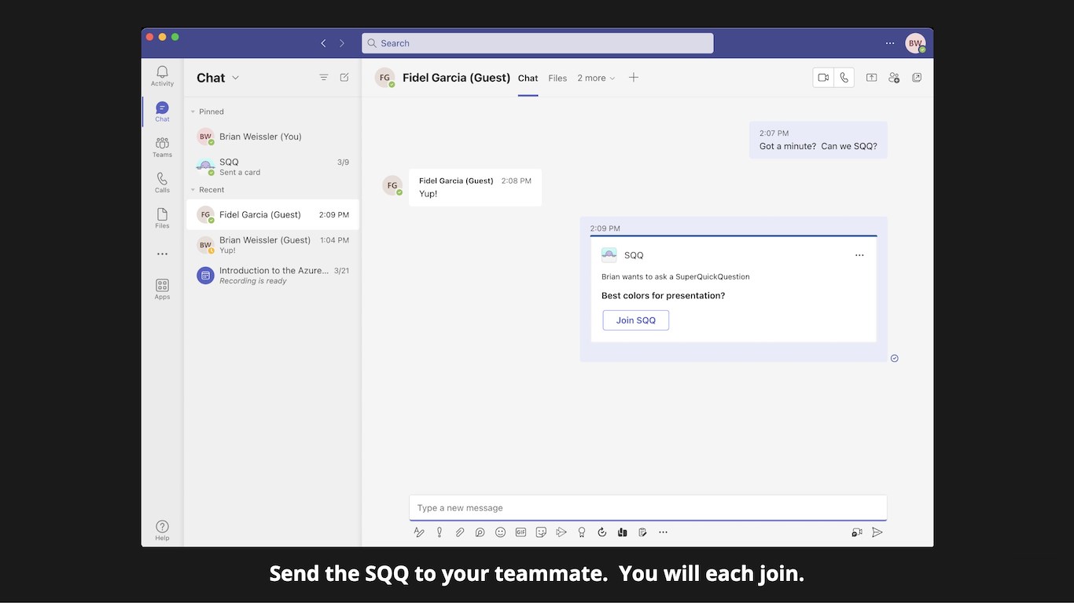Viewport: 1074px width, 603px height.
Task: Open the clipboard with pencil icon
Action: [642, 532]
